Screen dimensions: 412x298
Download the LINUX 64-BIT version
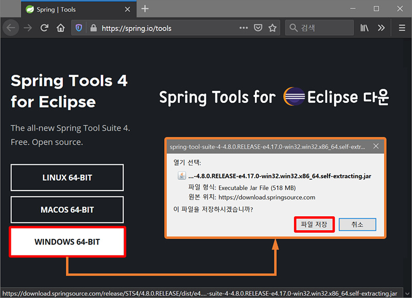[67, 178]
